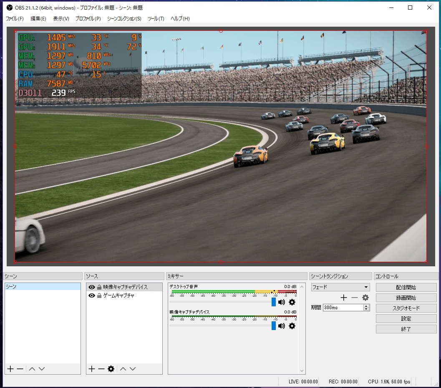Open source properties gear icon

pyautogui.click(x=111, y=368)
